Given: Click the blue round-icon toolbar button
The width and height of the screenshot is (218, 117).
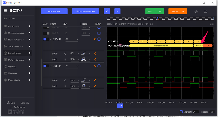Looking at the screenshot, I should (118, 11).
